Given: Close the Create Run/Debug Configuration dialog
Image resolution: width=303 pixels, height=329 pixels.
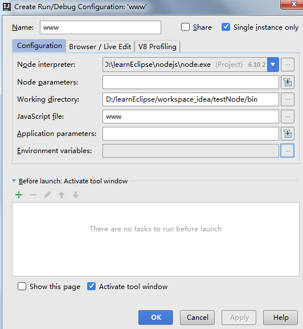Looking at the screenshot, I should (x=293, y=4).
